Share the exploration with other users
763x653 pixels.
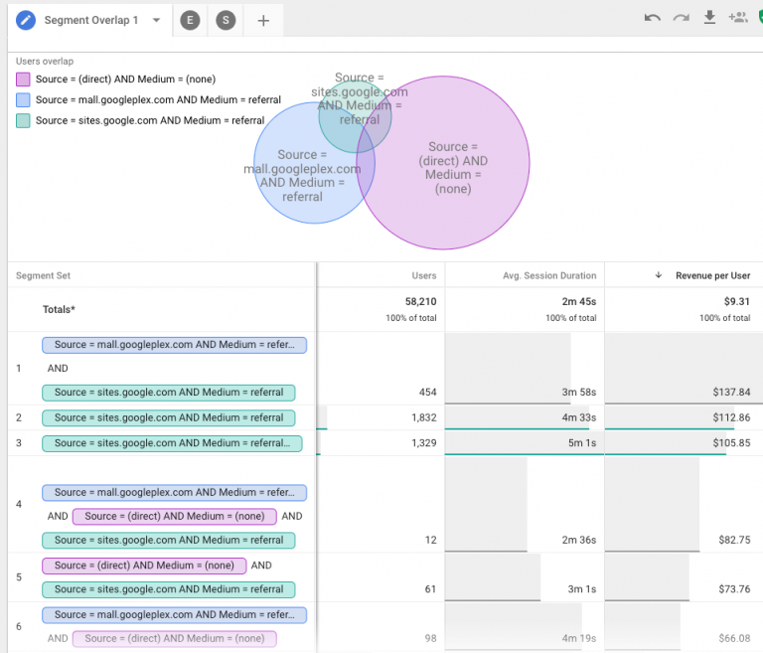pyautogui.click(x=737, y=18)
